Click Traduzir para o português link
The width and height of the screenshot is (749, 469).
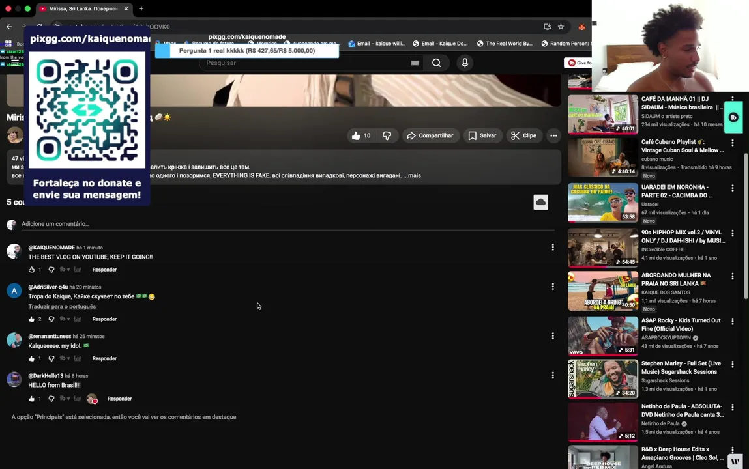click(62, 306)
